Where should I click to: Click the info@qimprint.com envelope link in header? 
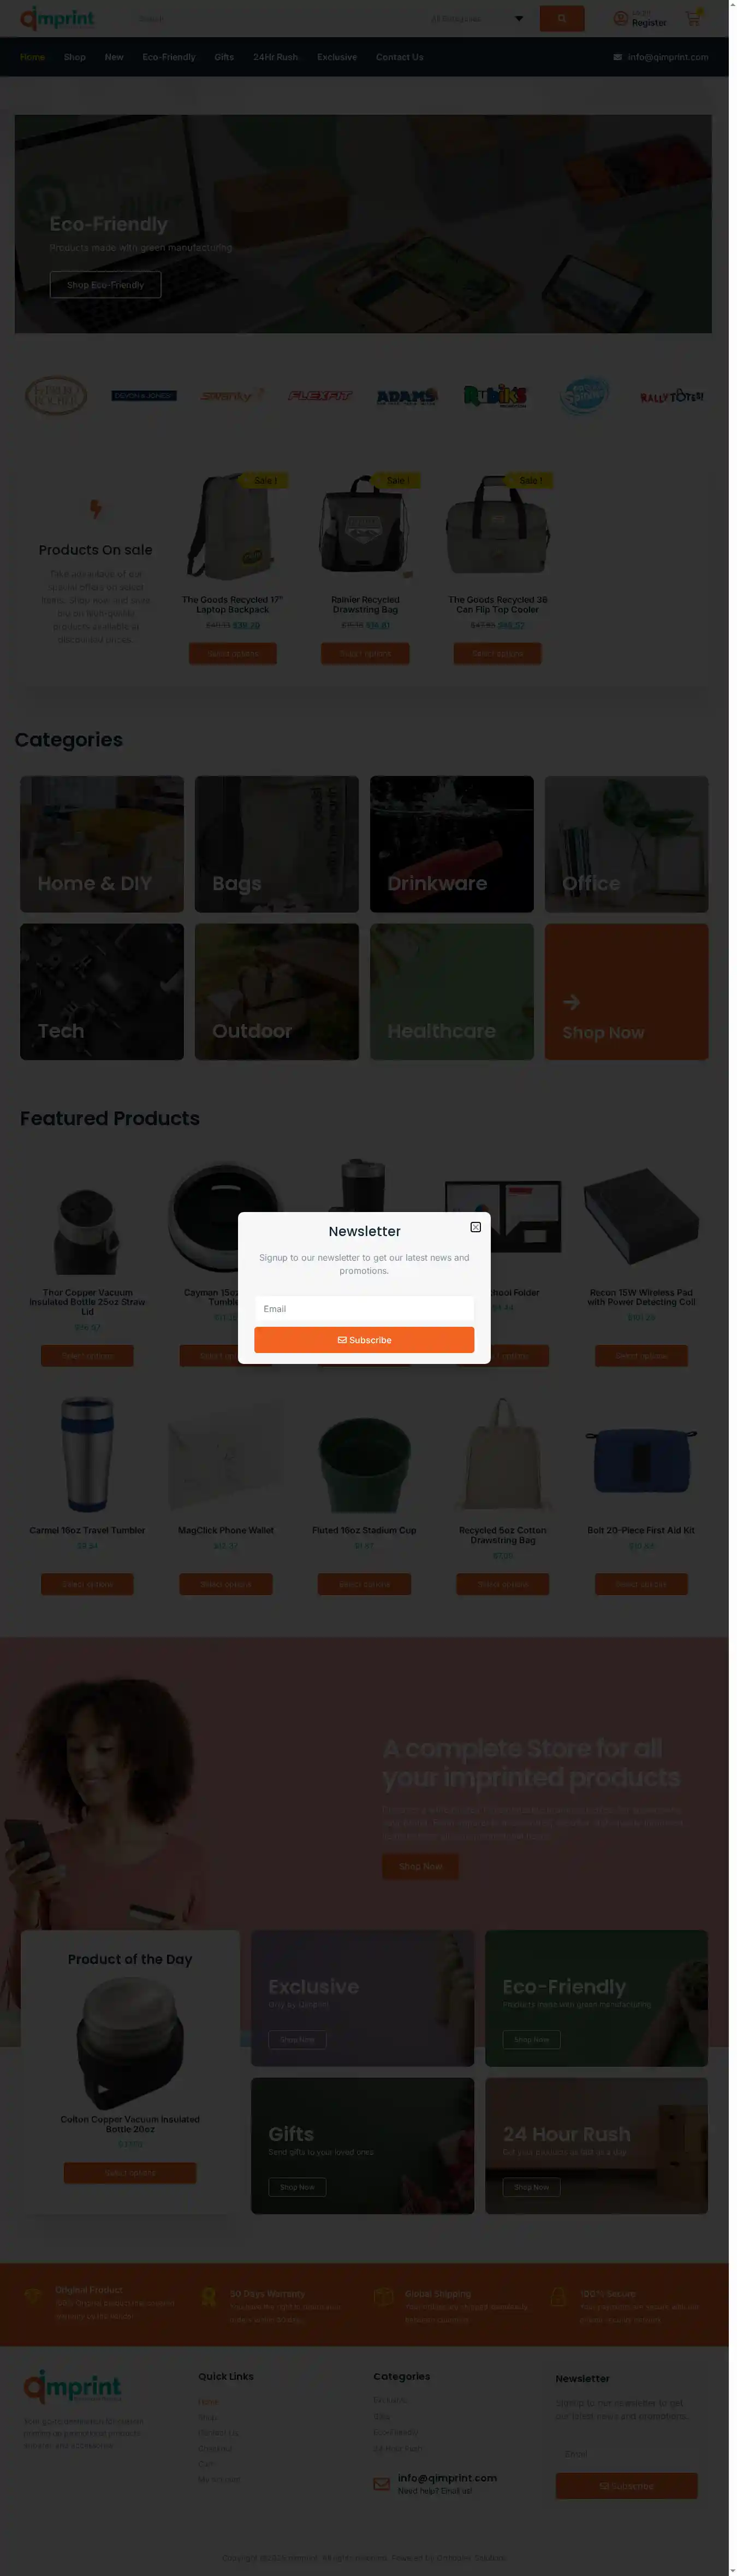(x=661, y=57)
